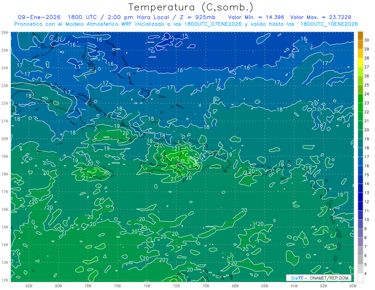The width and height of the screenshot is (375, 290).
Task: Click the valid-until time '1800UTC_10ENE2026'
Action: tap(329, 24)
